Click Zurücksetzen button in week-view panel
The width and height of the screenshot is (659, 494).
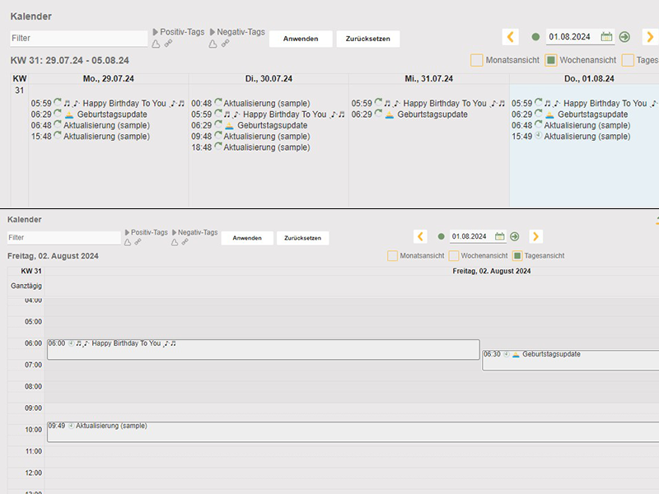367,39
